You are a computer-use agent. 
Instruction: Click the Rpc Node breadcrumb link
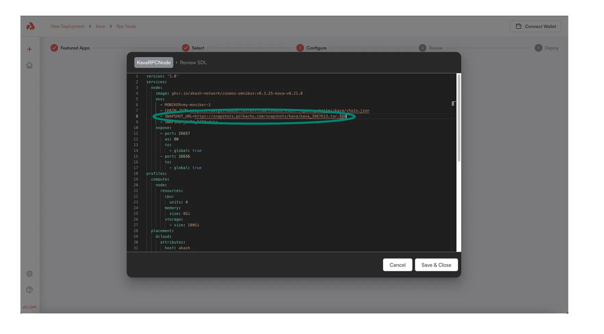[x=126, y=26]
